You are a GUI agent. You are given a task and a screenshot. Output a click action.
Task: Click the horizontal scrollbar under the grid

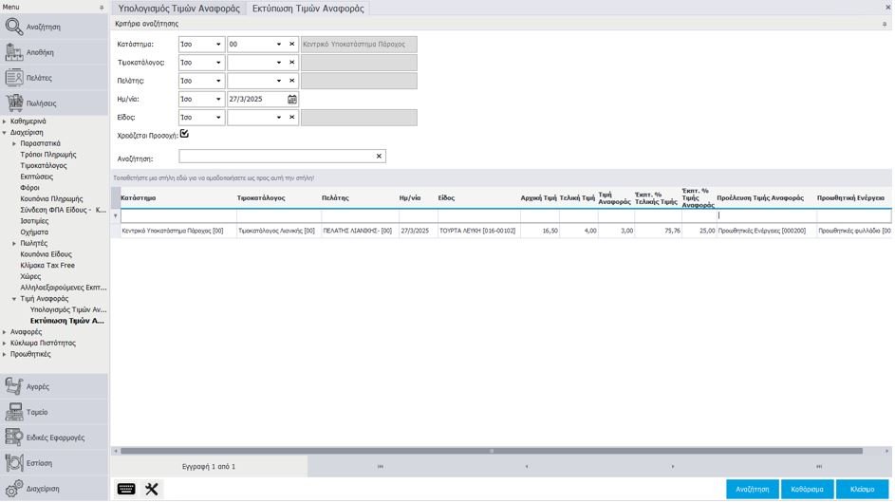tap(491, 451)
